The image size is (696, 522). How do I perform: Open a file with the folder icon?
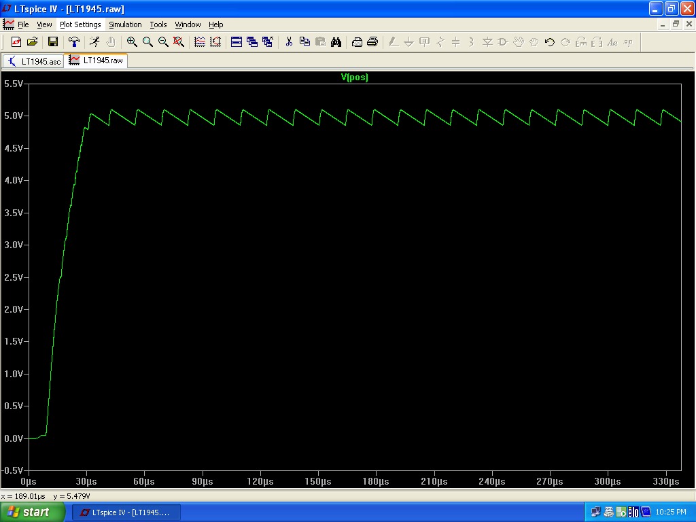tap(32, 41)
